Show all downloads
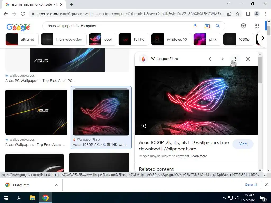 pyautogui.click(x=251, y=185)
